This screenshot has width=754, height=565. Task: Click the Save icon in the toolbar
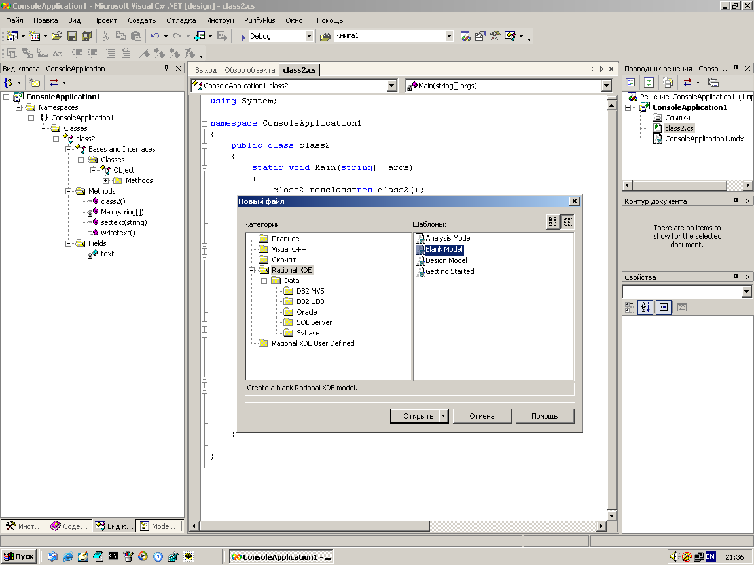pyautogui.click(x=72, y=36)
